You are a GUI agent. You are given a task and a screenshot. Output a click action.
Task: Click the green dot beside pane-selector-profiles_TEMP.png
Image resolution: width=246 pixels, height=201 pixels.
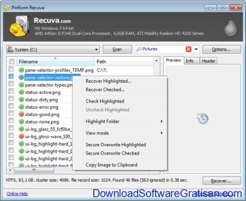(21, 70)
